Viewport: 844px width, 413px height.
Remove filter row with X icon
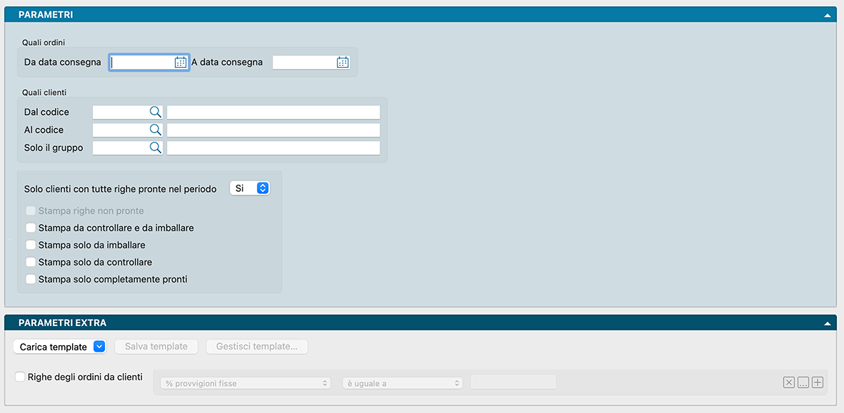click(x=788, y=382)
